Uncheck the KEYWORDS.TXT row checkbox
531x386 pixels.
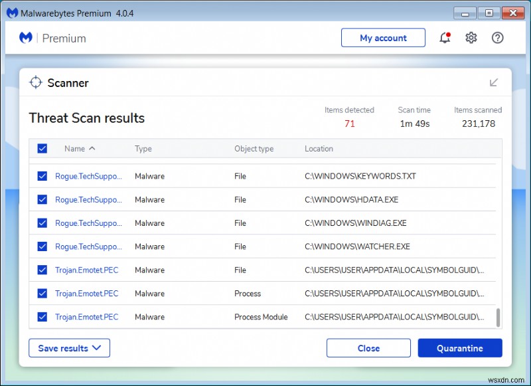tap(42, 176)
